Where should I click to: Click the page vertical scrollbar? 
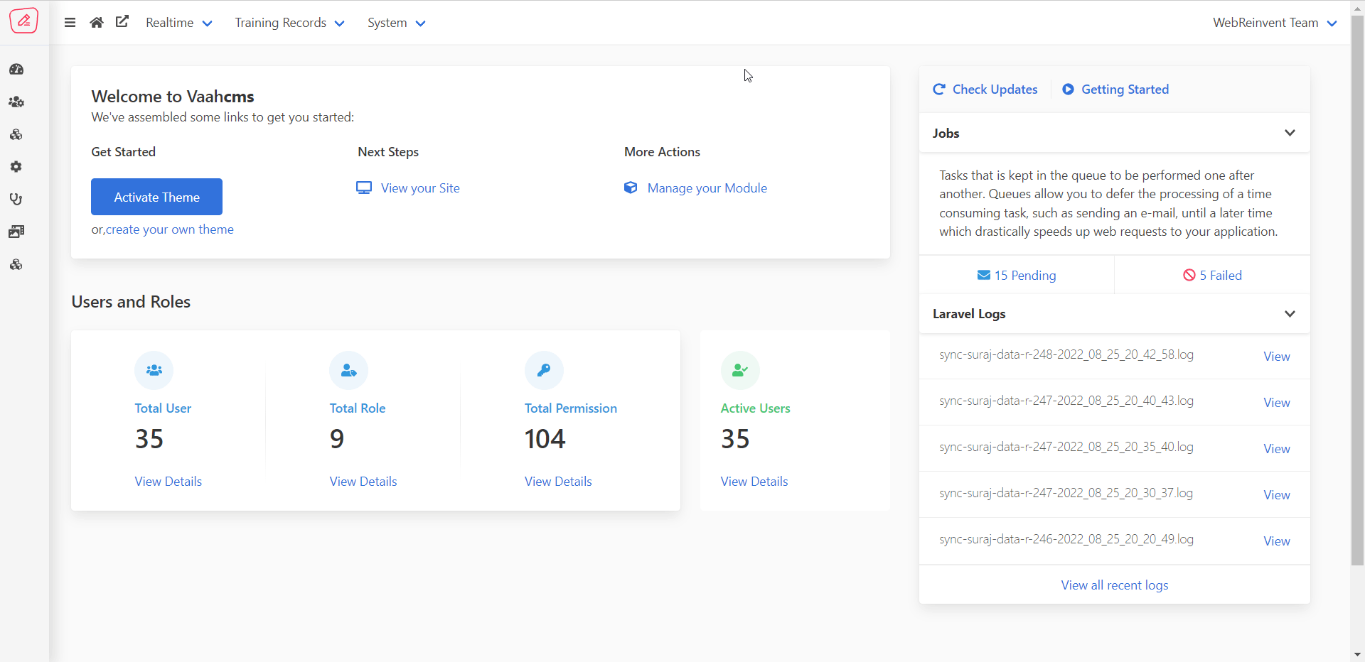tap(1357, 284)
